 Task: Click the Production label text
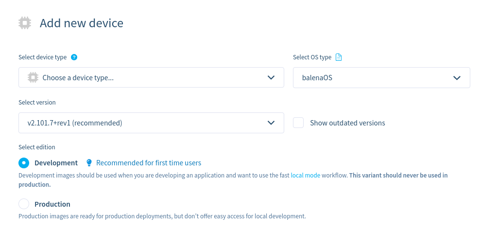pos(52,204)
